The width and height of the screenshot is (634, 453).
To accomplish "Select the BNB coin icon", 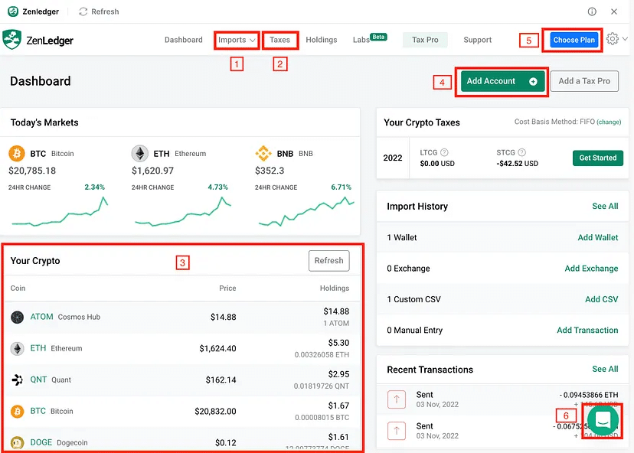I will (x=265, y=153).
